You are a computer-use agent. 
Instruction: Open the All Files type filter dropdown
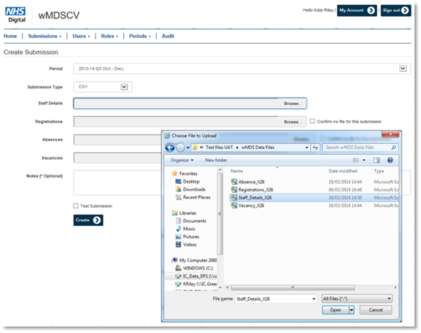point(357,298)
